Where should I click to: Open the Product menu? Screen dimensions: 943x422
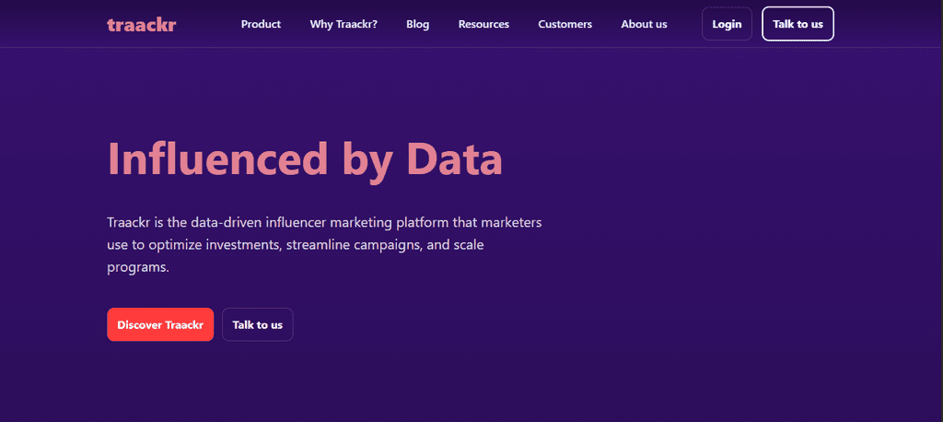click(x=261, y=24)
